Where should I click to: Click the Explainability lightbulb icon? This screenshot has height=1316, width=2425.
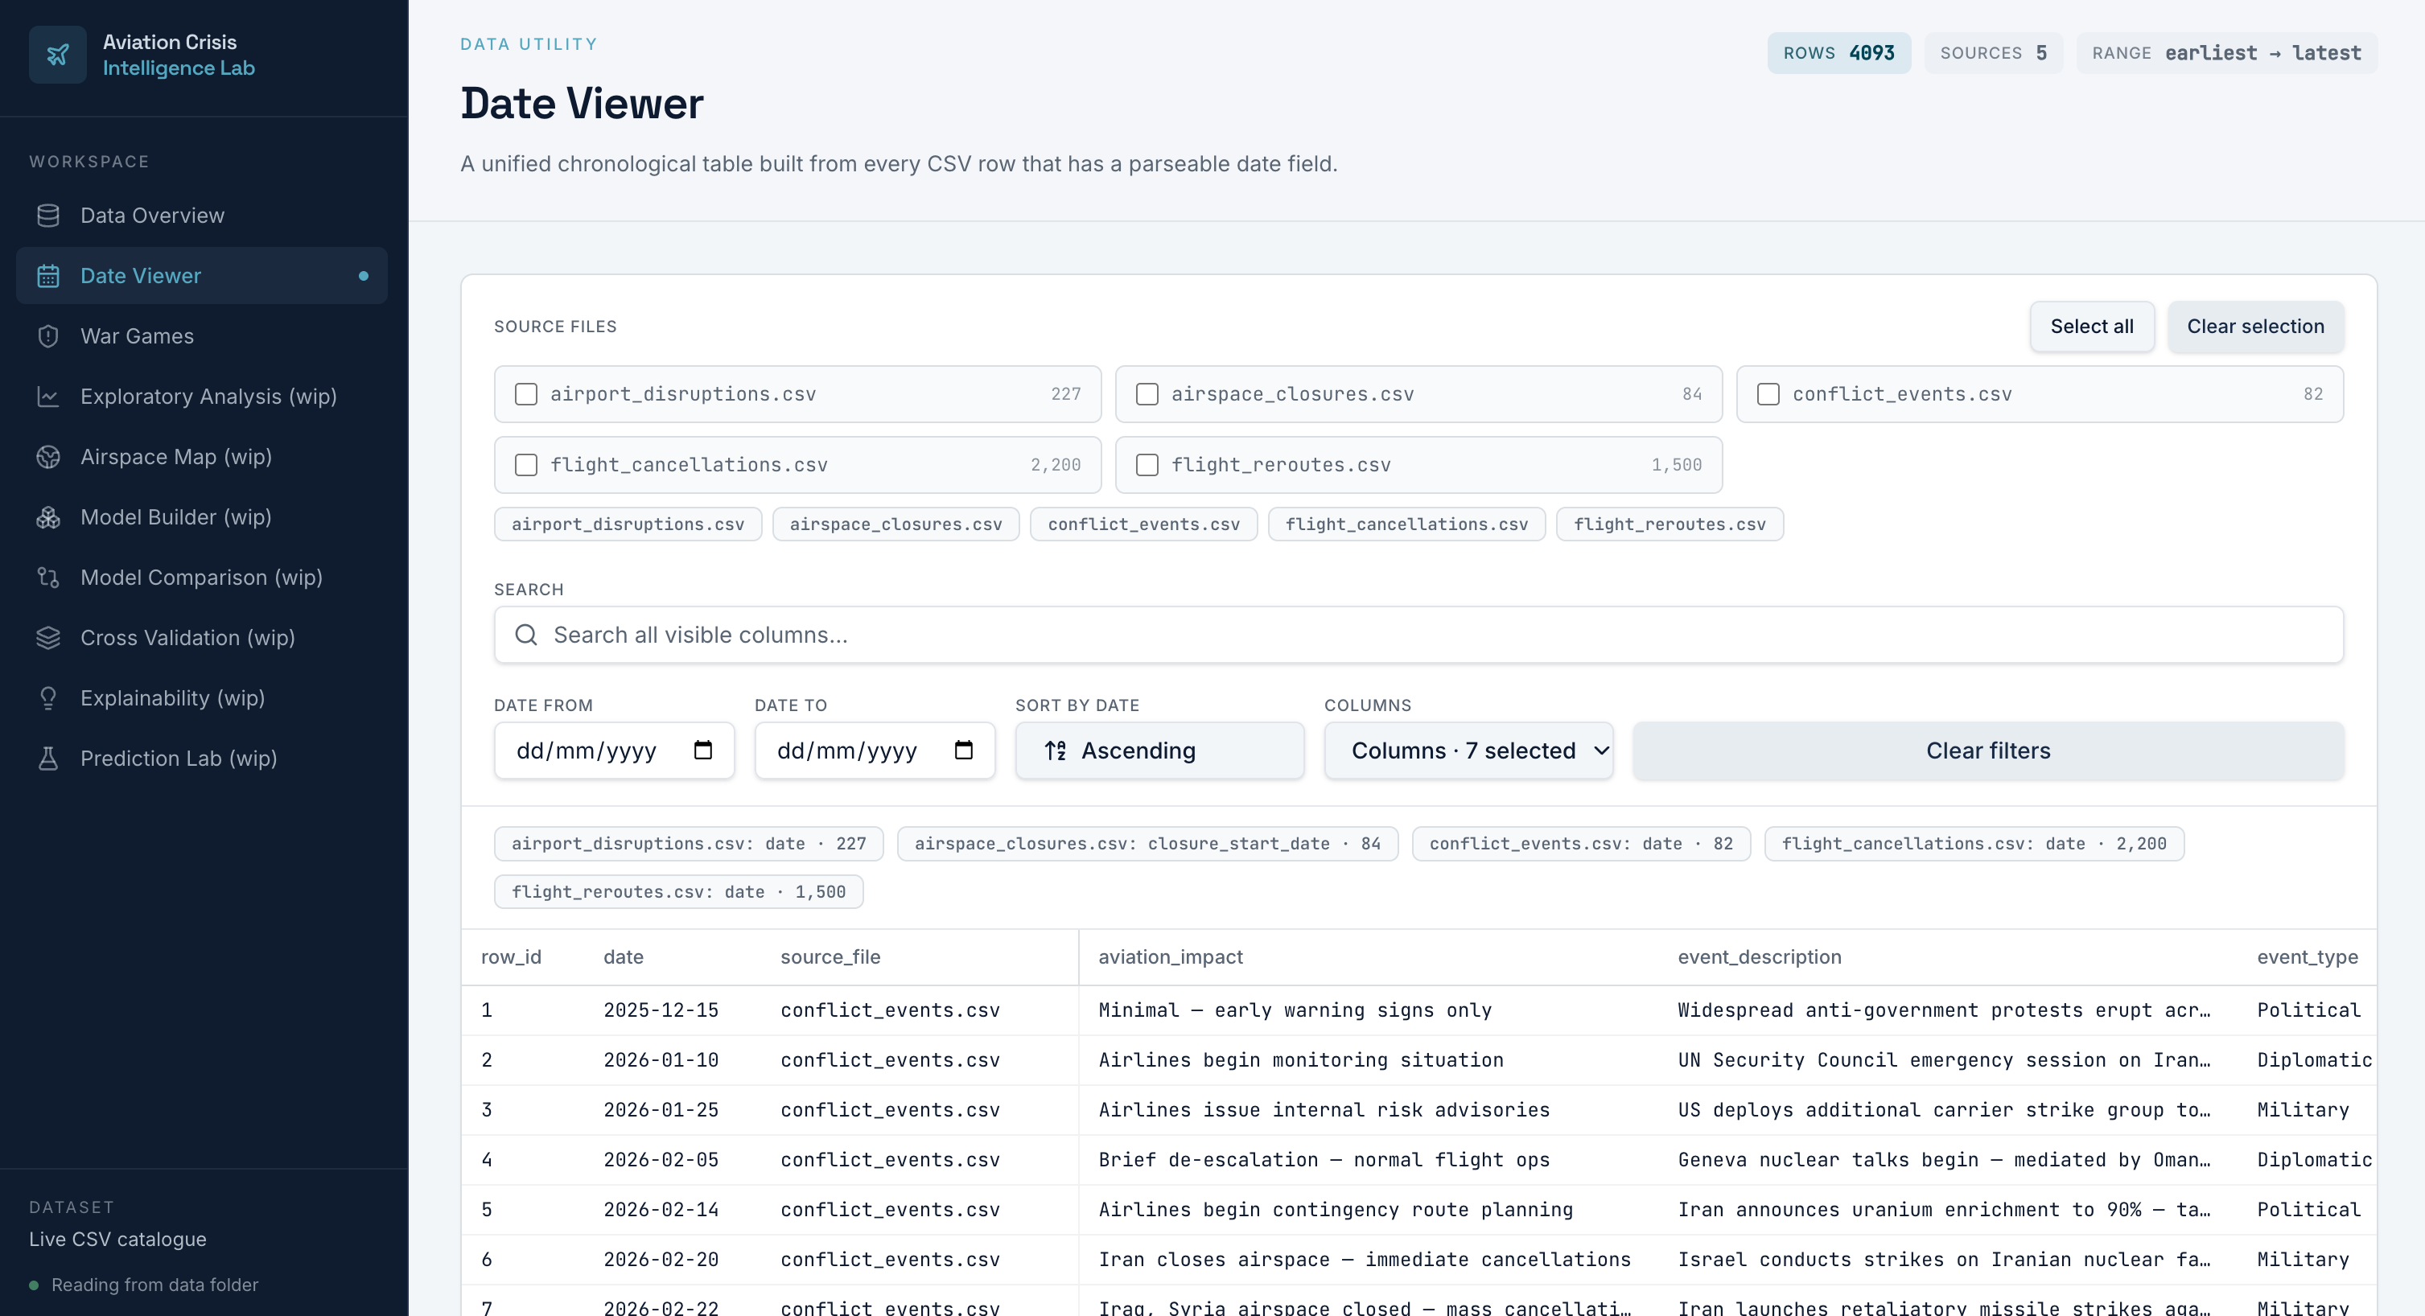[48, 697]
